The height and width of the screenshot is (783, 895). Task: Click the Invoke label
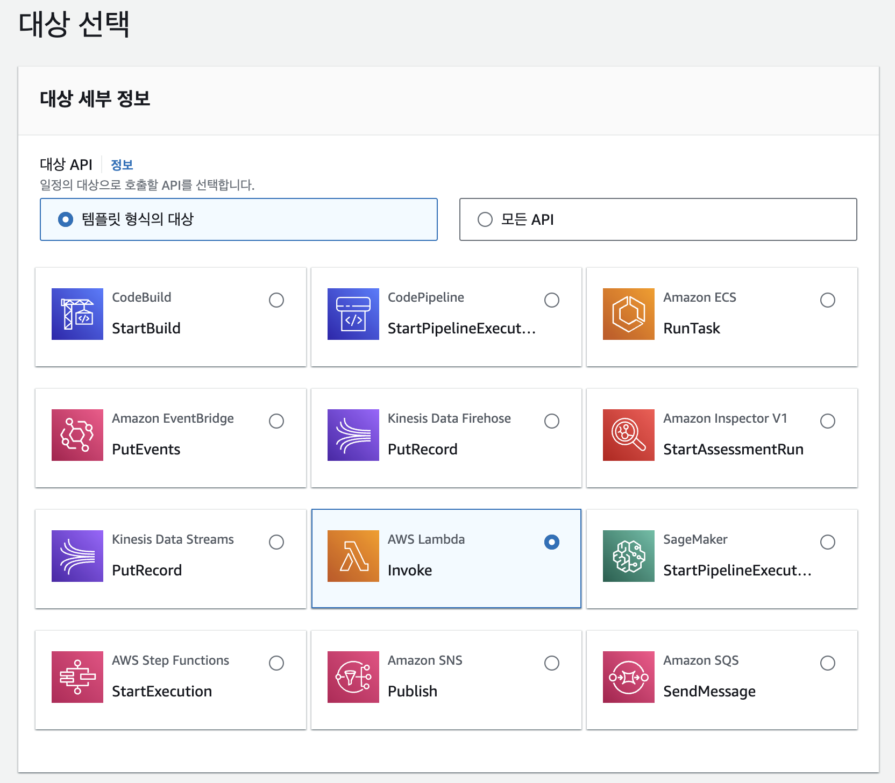click(410, 570)
